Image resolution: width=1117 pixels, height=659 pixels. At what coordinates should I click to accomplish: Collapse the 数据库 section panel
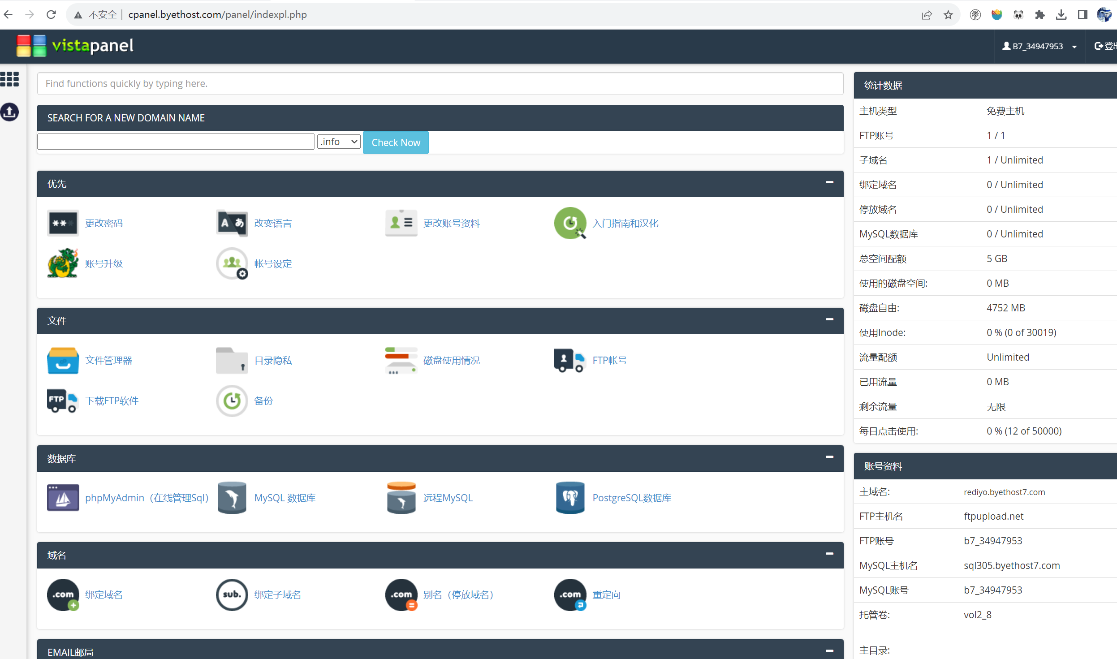pyautogui.click(x=829, y=457)
